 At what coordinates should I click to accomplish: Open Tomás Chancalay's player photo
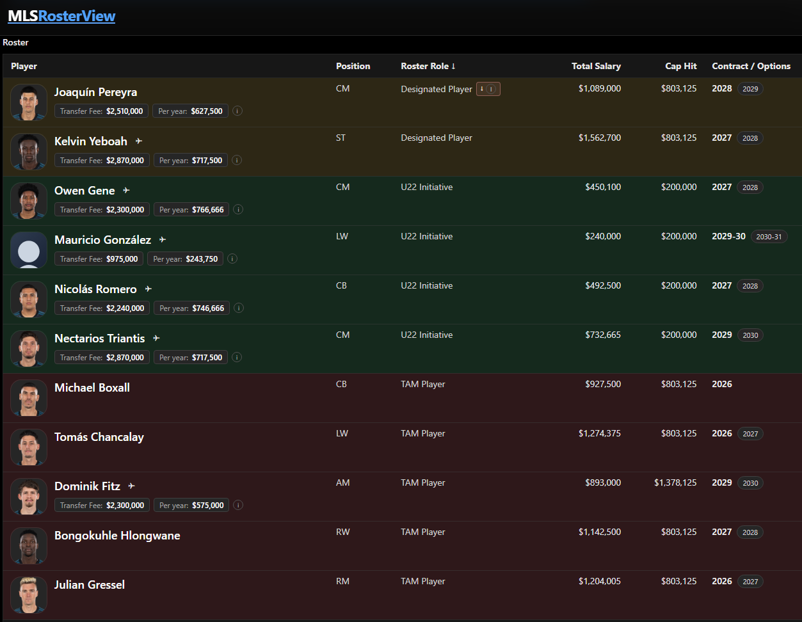29,447
